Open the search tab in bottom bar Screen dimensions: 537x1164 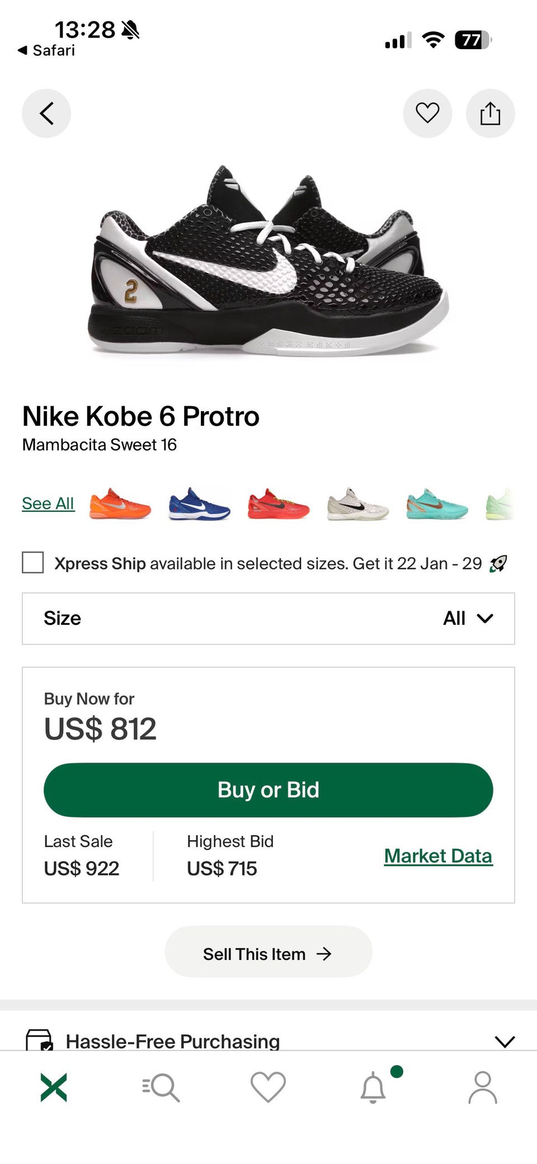point(161,1087)
